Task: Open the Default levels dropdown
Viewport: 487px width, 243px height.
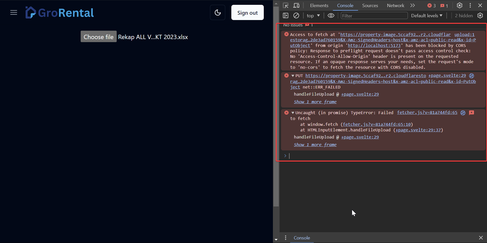Action: point(427,15)
